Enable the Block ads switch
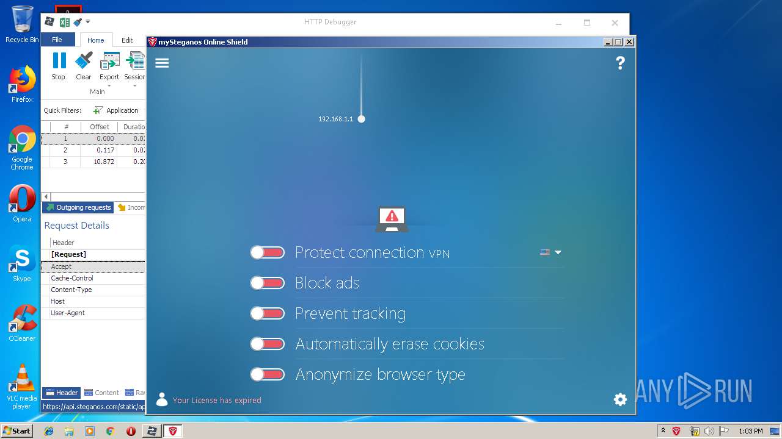This screenshot has width=782, height=439. point(268,283)
